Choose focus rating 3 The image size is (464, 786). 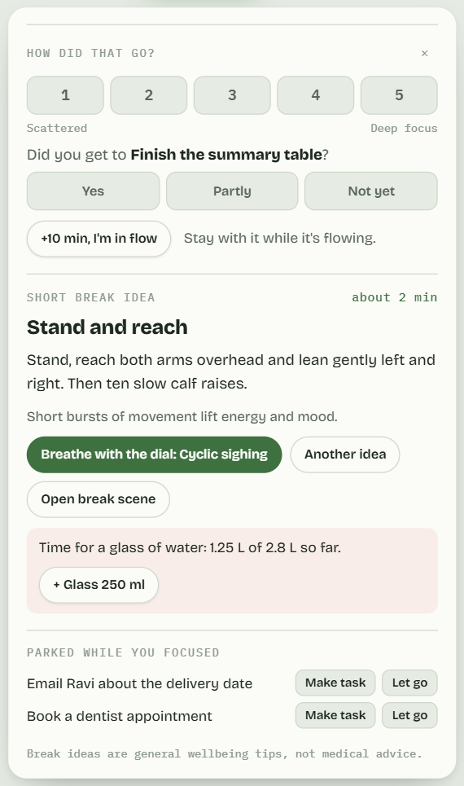click(232, 95)
